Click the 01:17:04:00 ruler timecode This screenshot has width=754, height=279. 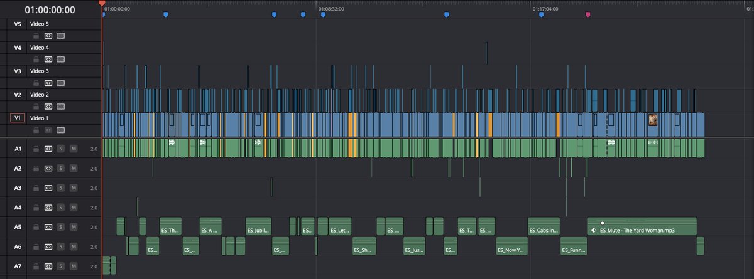tap(545, 9)
